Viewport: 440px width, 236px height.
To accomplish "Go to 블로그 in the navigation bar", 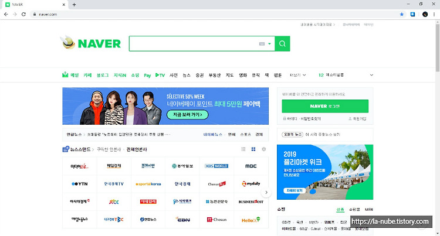I will (103, 75).
